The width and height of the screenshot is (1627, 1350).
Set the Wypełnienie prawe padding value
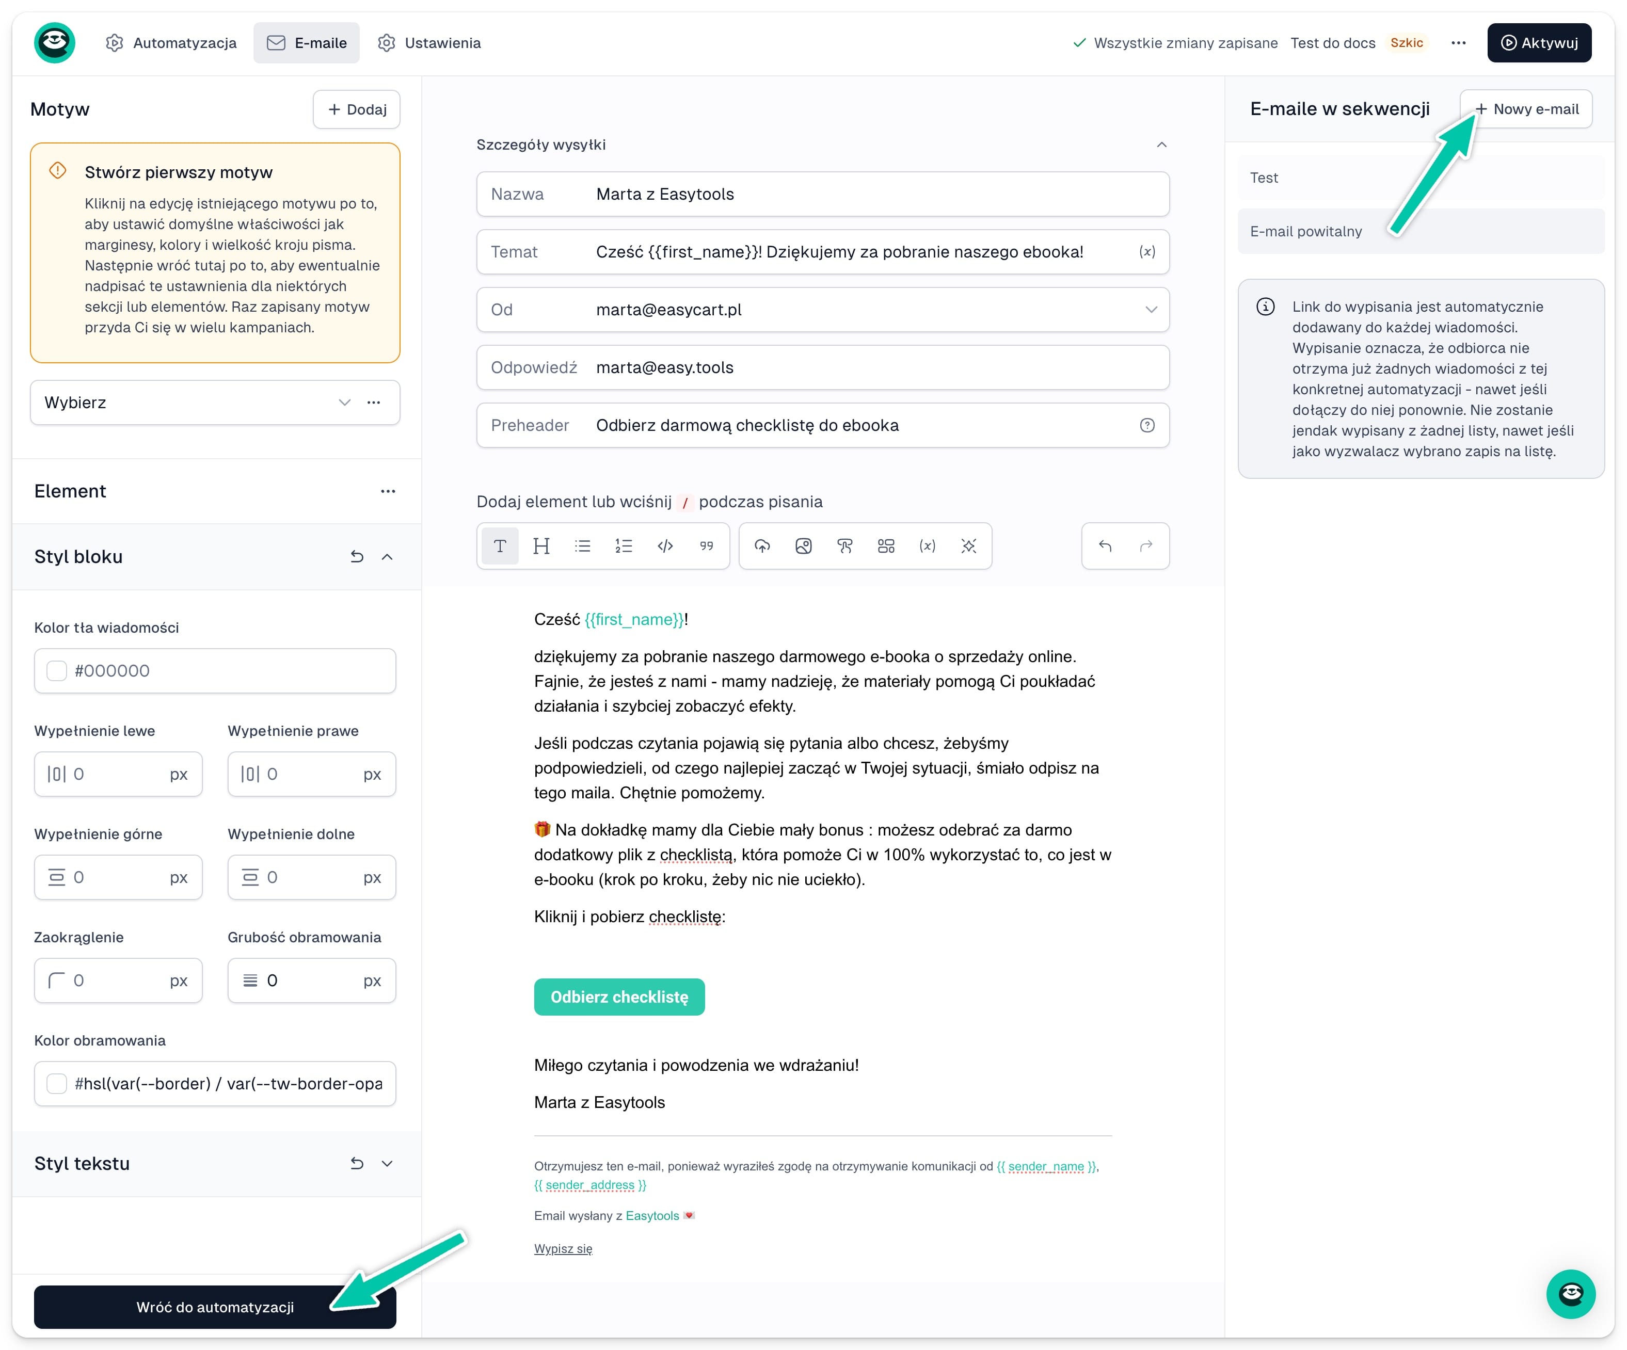311,774
